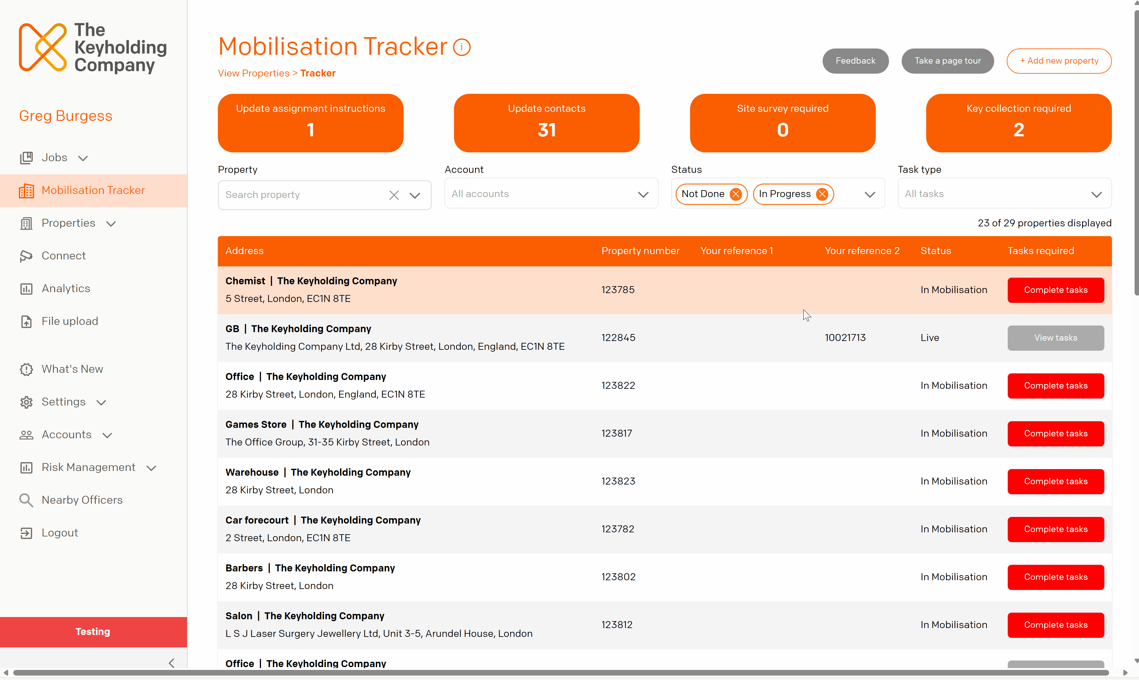This screenshot has width=1139, height=680.
Task: Click Update assignment instructions card
Action: click(311, 123)
